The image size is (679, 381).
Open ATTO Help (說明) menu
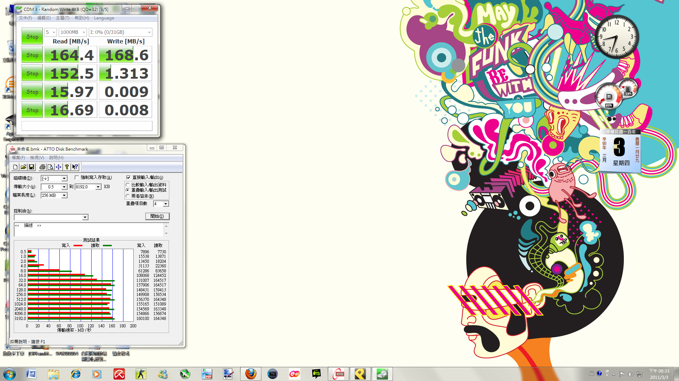[x=56, y=158]
